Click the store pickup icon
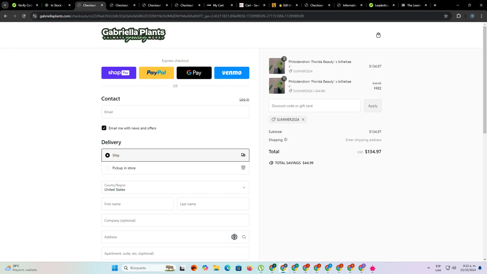 click(x=243, y=168)
